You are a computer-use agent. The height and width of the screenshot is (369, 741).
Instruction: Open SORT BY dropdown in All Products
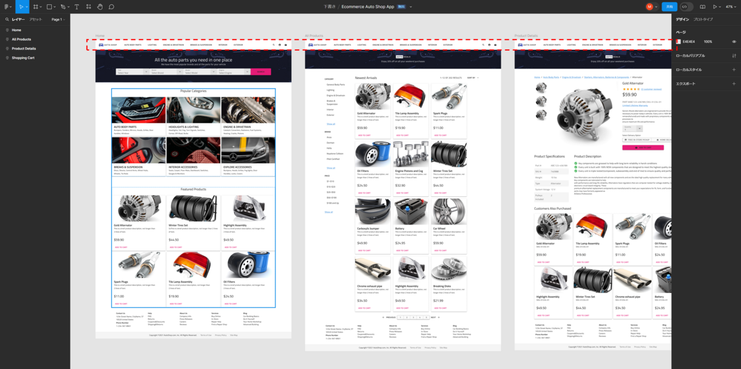point(473,78)
